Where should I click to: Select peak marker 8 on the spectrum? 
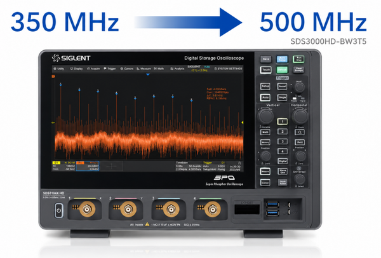[192, 100]
